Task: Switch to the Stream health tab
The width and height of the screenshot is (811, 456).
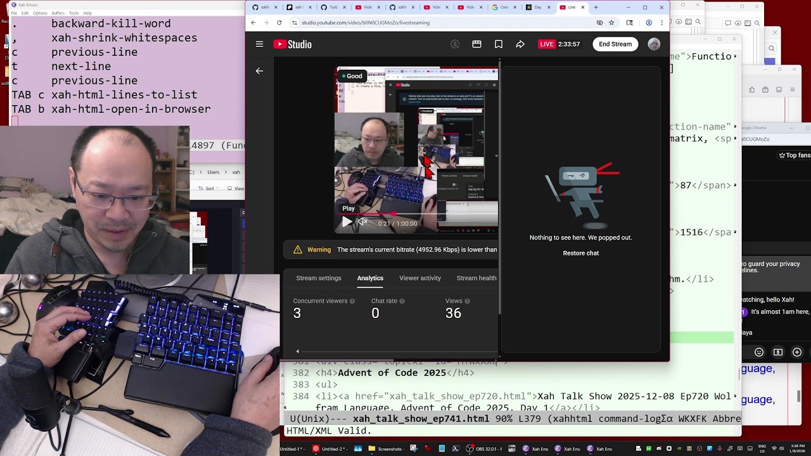Action: (x=476, y=278)
